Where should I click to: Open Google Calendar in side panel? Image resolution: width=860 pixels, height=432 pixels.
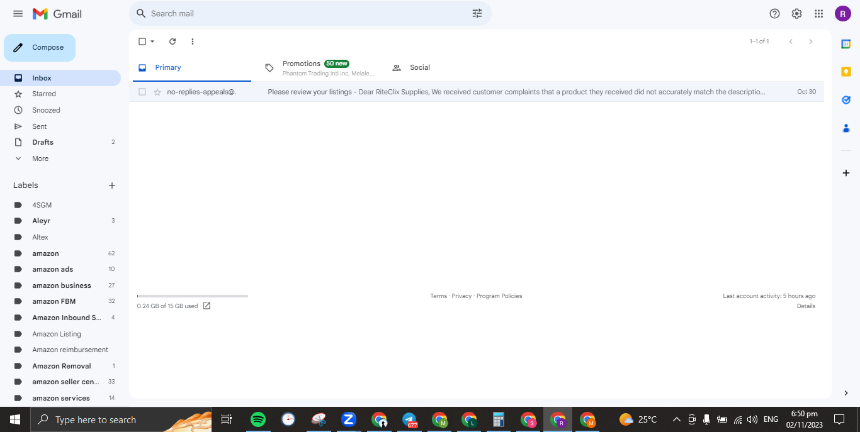point(846,43)
